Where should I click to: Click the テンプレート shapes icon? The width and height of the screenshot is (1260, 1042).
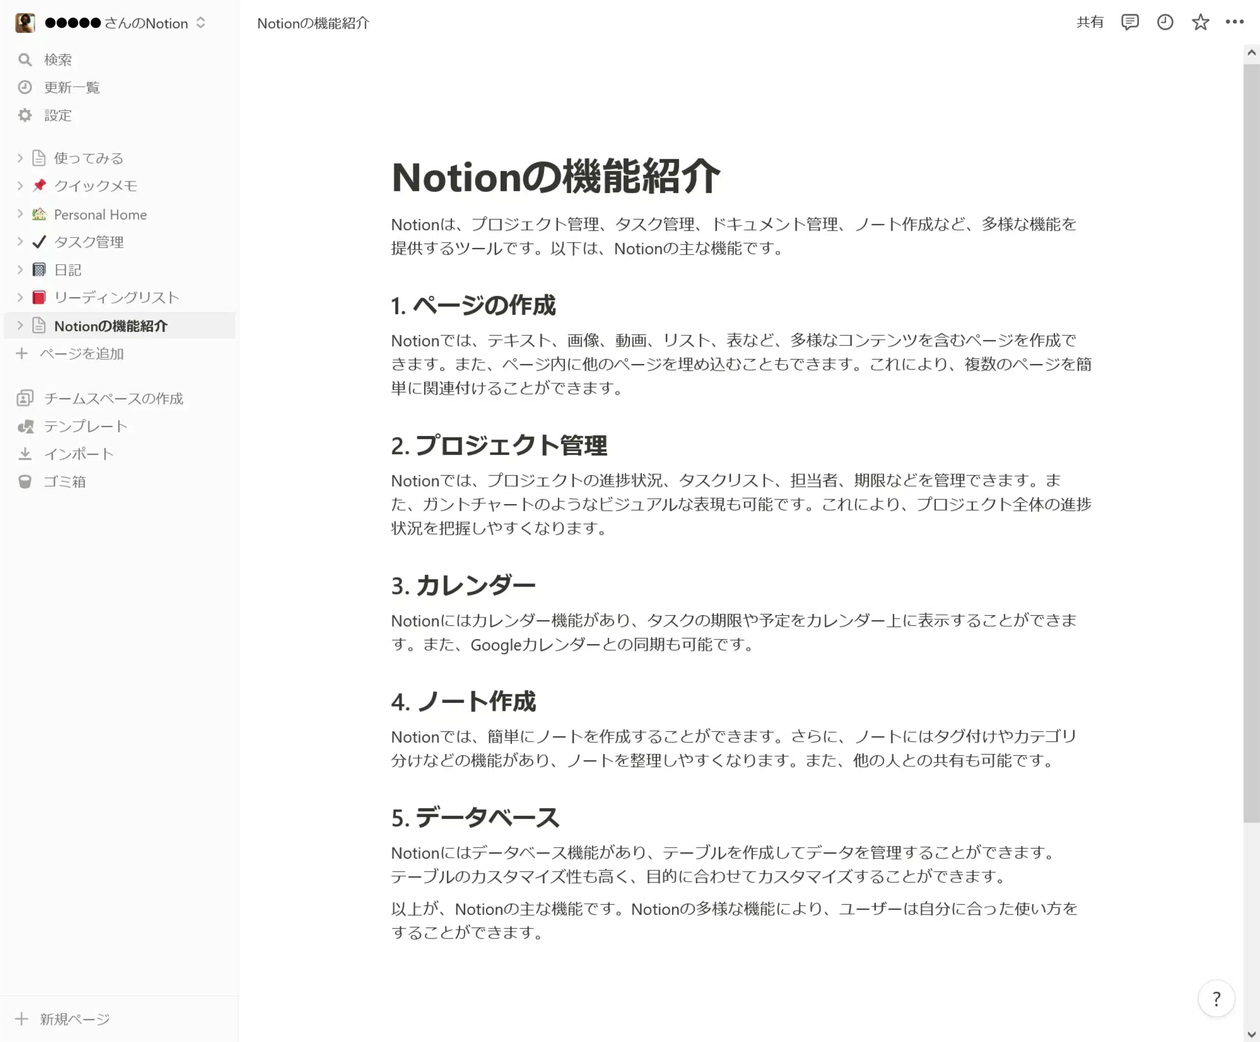25,426
